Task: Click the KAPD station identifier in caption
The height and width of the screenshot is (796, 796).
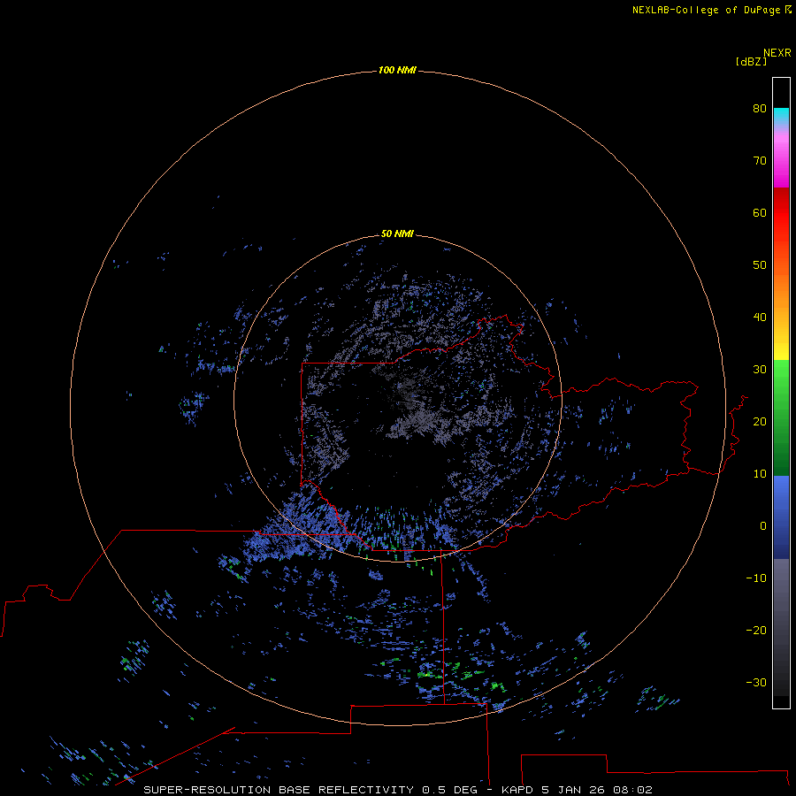Action: click(517, 790)
